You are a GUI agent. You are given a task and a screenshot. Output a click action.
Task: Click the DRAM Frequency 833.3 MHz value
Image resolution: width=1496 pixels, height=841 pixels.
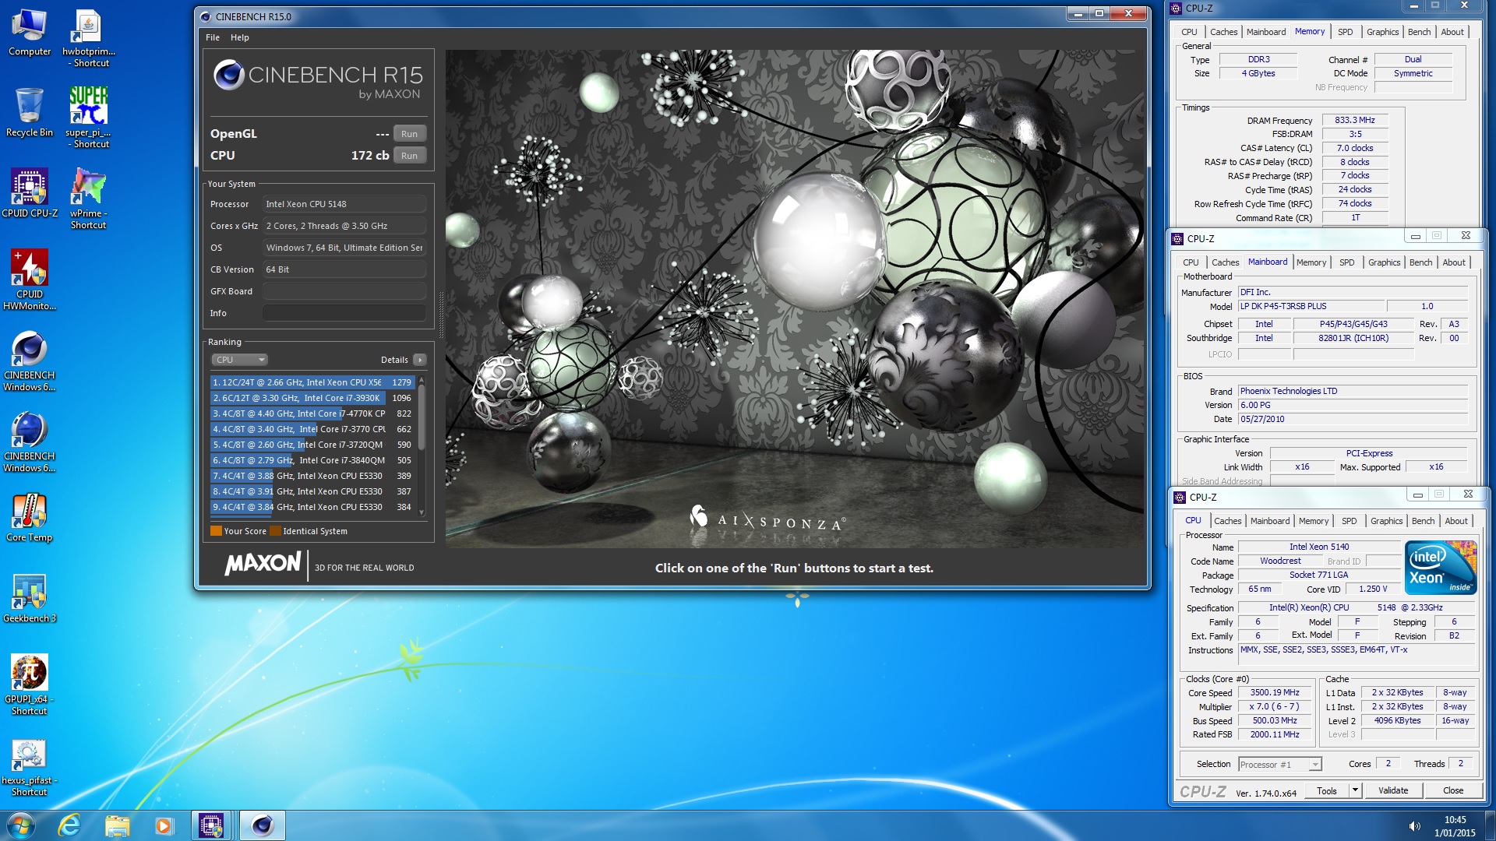[x=1354, y=120]
